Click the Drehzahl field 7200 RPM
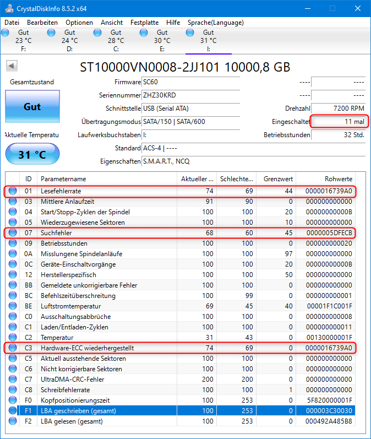 pyautogui.click(x=339, y=109)
